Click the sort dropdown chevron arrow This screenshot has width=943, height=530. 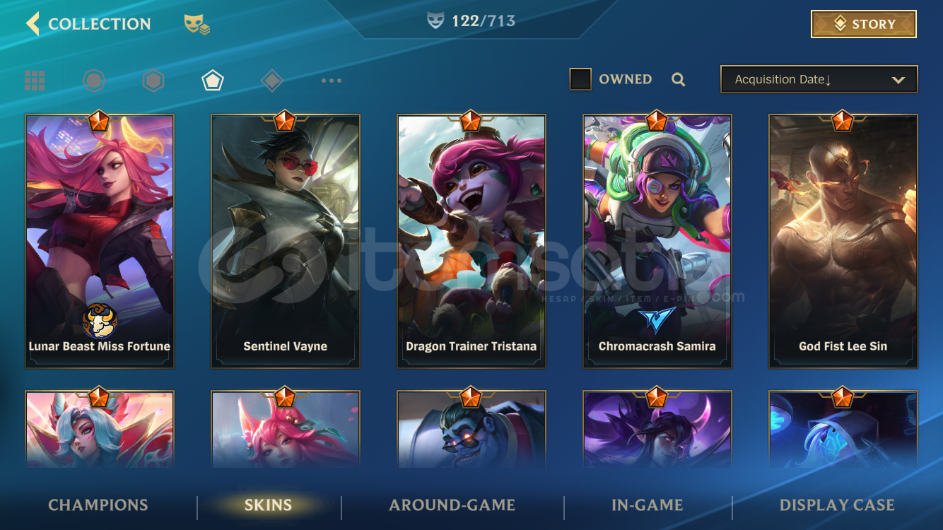898,80
